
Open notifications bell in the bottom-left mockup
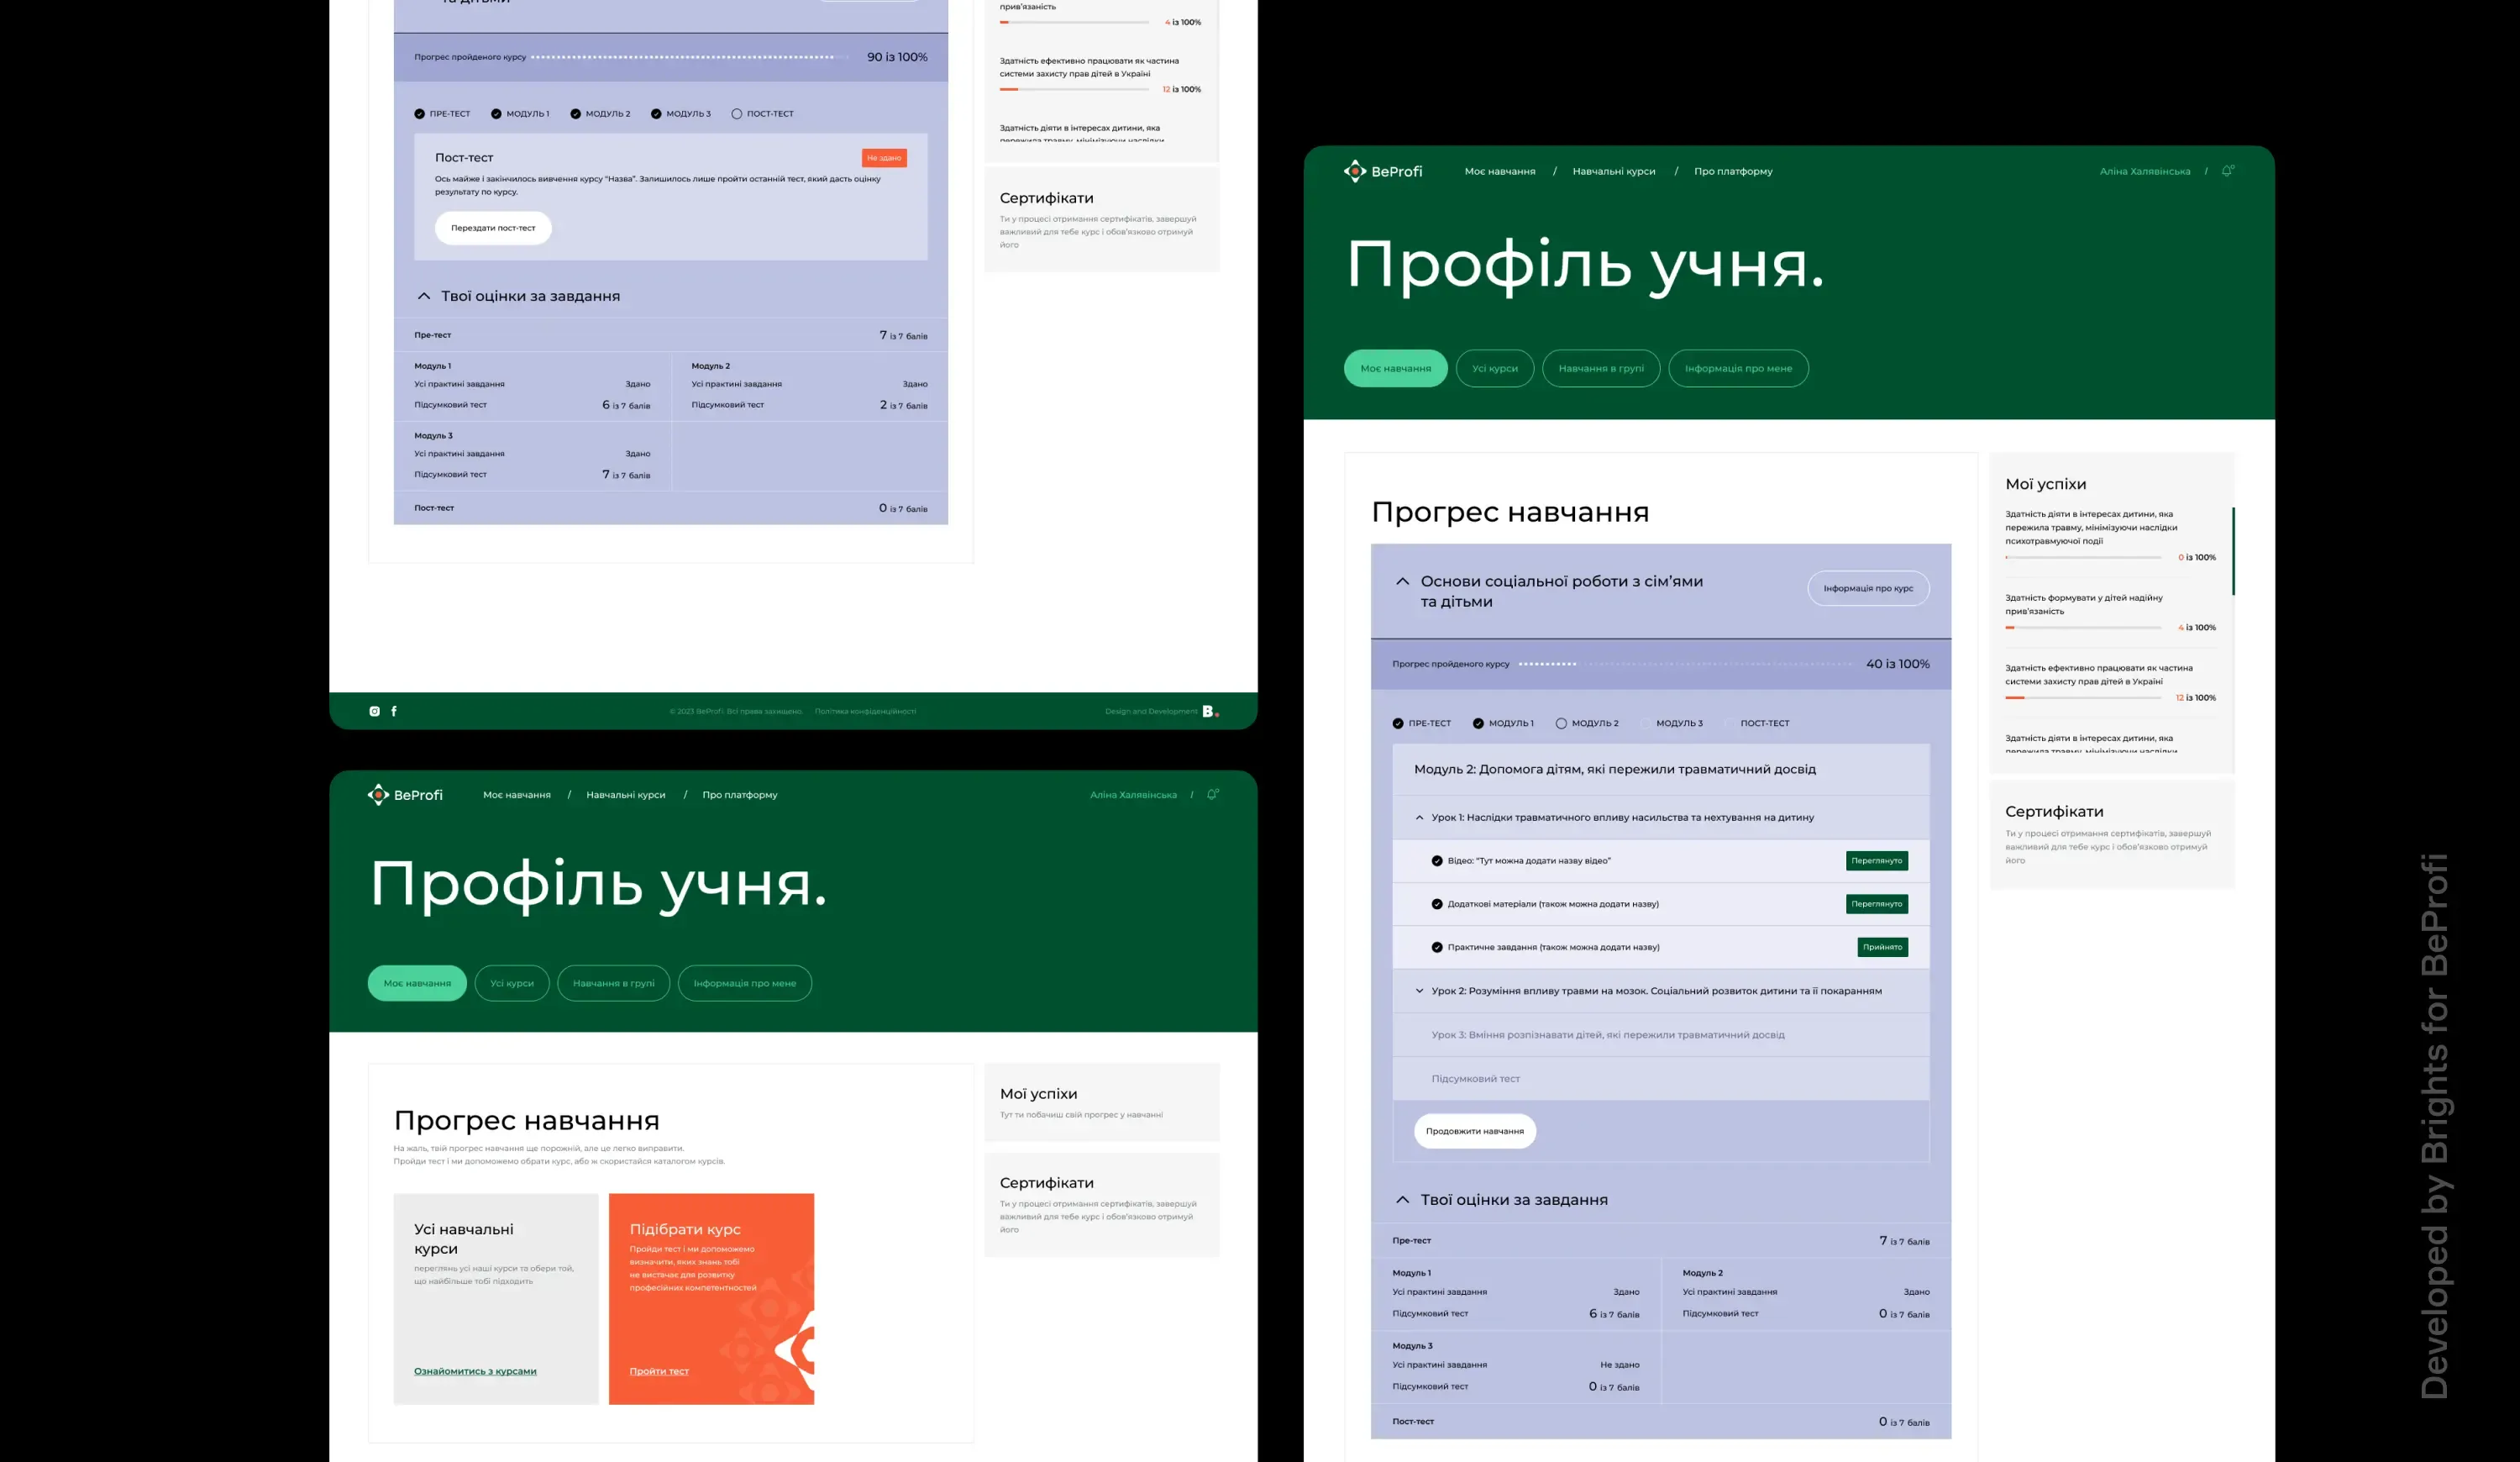pyautogui.click(x=1212, y=795)
